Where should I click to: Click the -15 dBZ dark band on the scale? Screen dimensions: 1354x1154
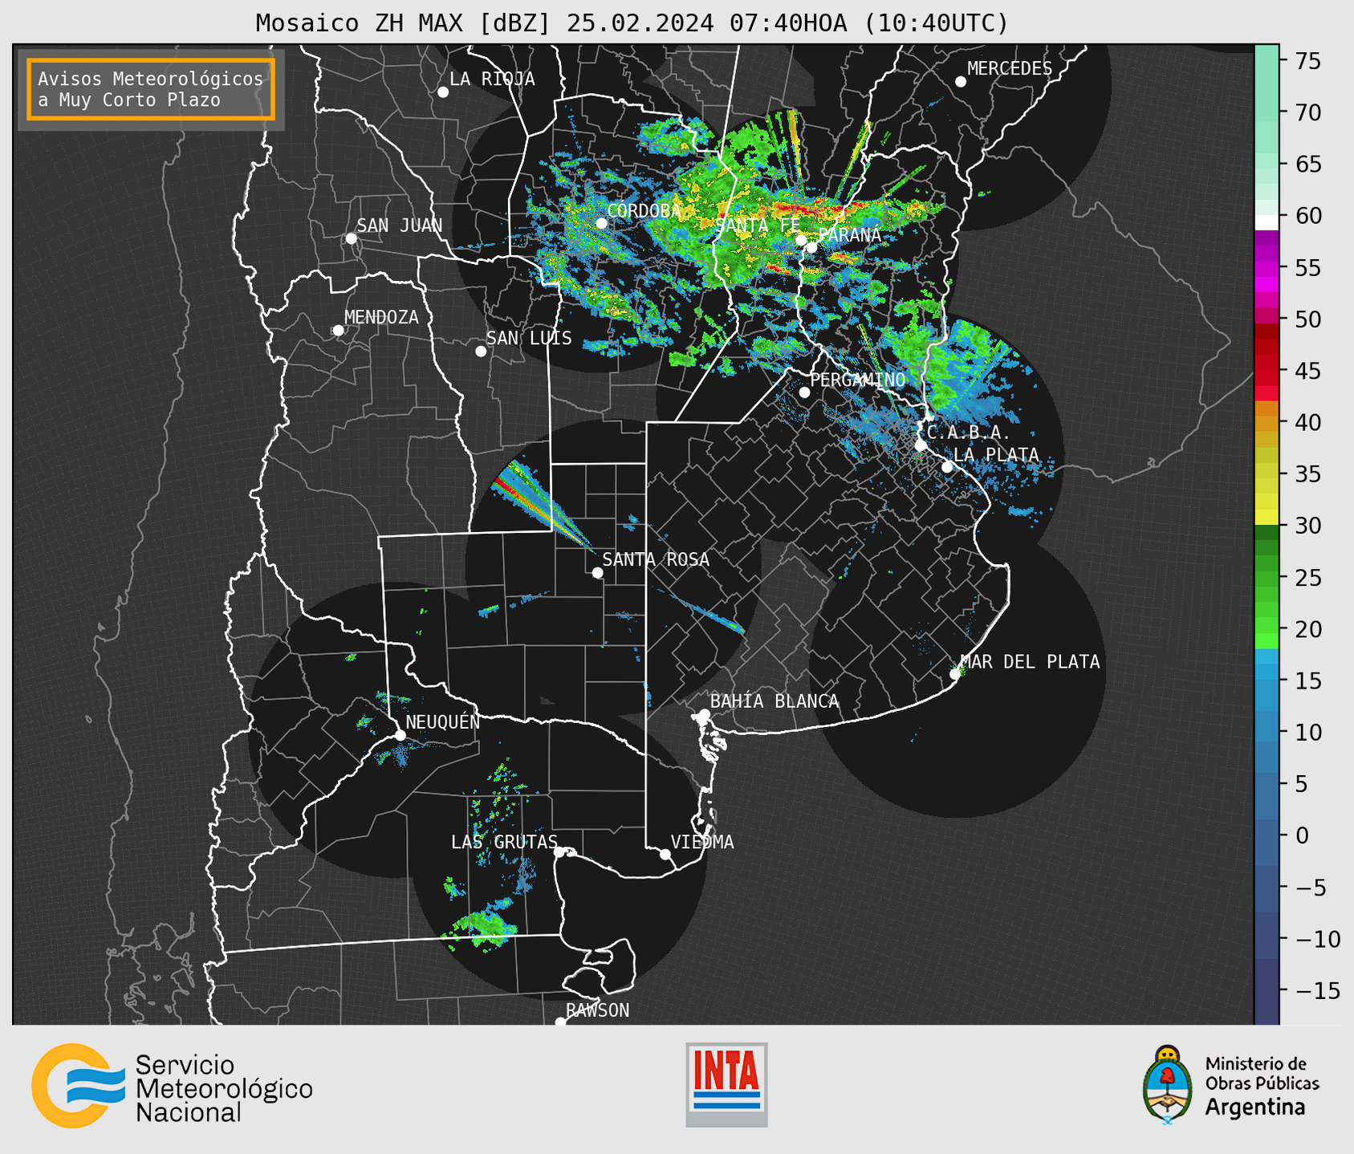point(1267,990)
